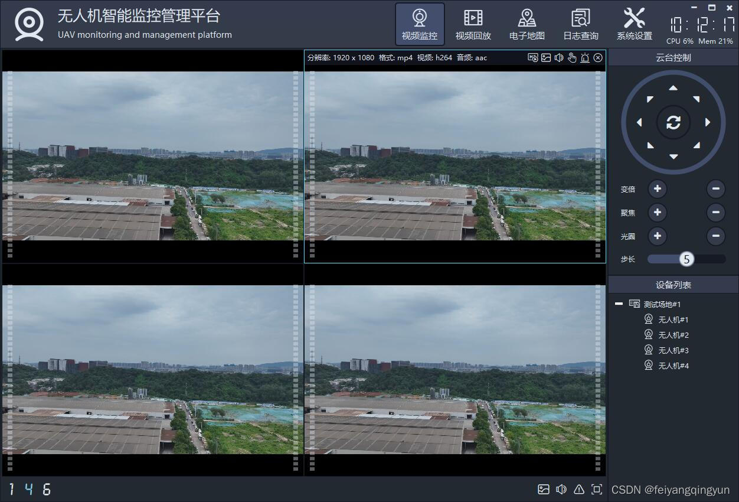Move the PTZ camera down-left

click(x=650, y=145)
